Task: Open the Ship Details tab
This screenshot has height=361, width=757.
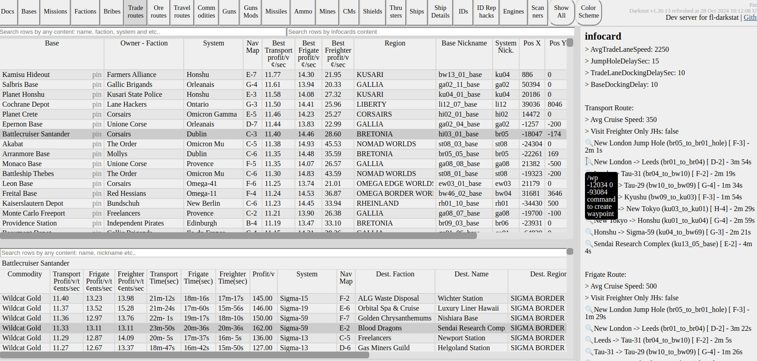Action: [x=440, y=12]
